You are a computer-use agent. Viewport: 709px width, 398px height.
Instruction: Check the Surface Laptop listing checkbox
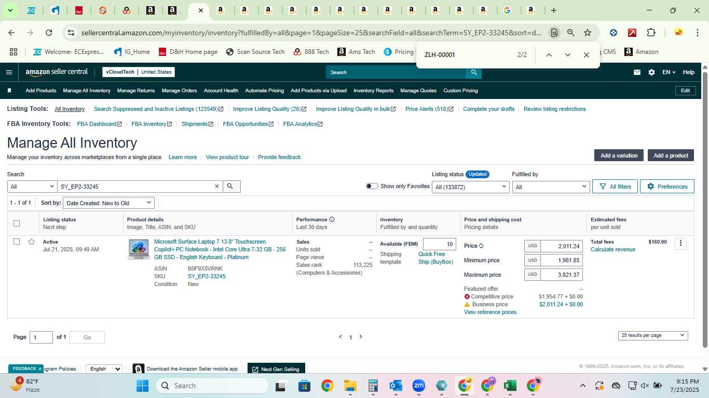[x=17, y=241]
